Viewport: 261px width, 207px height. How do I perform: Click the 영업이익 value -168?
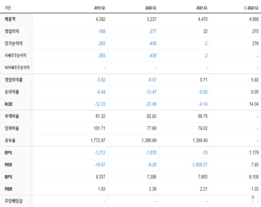click(102, 31)
